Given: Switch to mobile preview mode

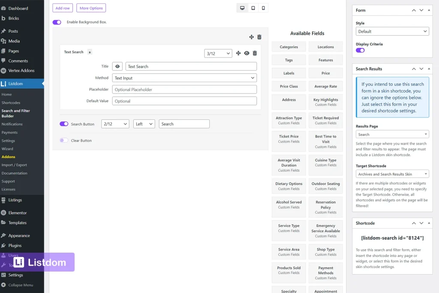Looking at the screenshot, I should pos(263,8).
